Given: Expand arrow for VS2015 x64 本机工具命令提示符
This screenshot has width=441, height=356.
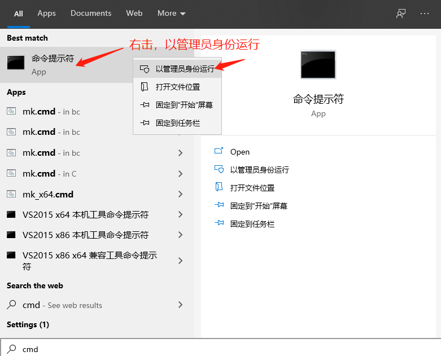Looking at the screenshot, I should (x=180, y=214).
